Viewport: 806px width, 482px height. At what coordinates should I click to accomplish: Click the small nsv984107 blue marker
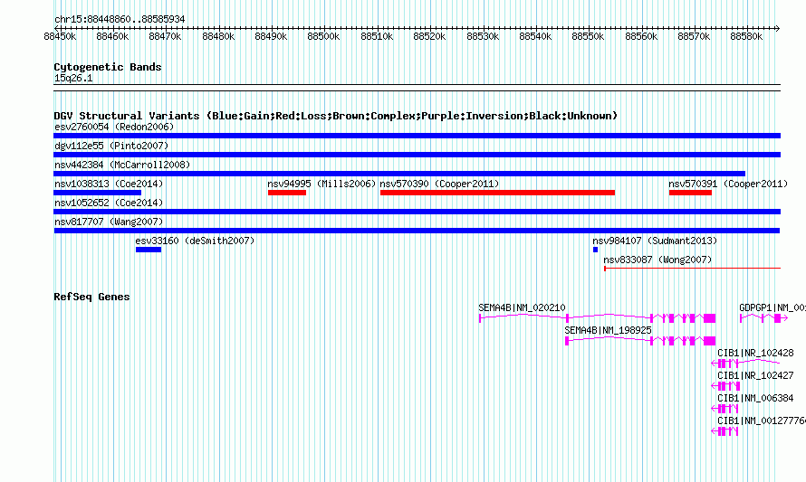click(x=595, y=250)
